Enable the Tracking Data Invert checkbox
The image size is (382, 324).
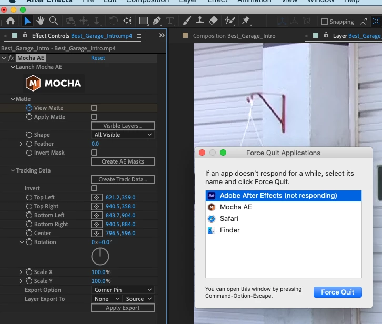(x=94, y=188)
